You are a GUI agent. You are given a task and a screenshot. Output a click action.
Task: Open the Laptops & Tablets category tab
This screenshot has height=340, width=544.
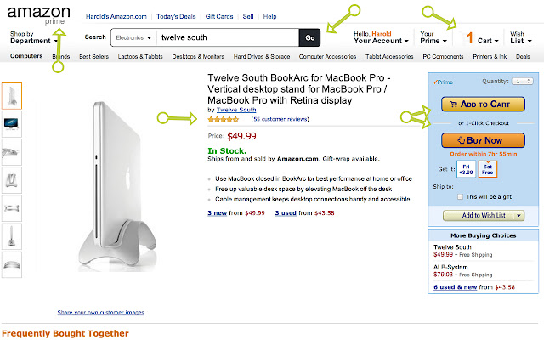(x=140, y=56)
